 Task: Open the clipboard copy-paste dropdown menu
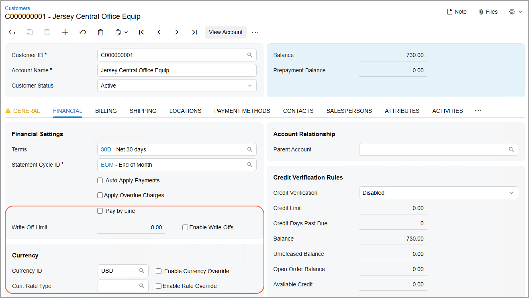pos(121,32)
